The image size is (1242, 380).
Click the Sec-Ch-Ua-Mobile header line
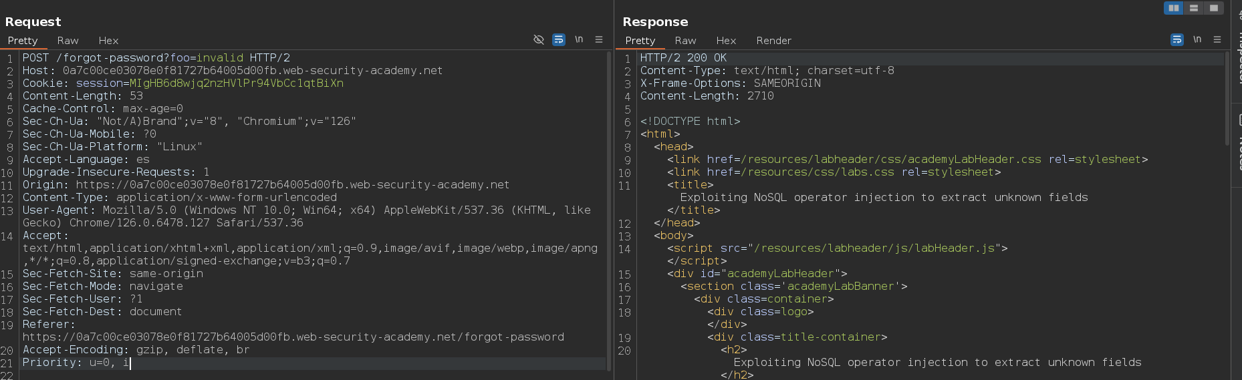[x=90, y=134]
